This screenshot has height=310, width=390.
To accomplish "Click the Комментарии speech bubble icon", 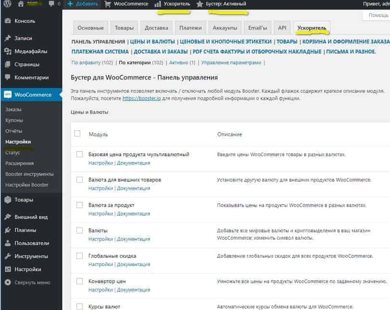I will [8, 77].
